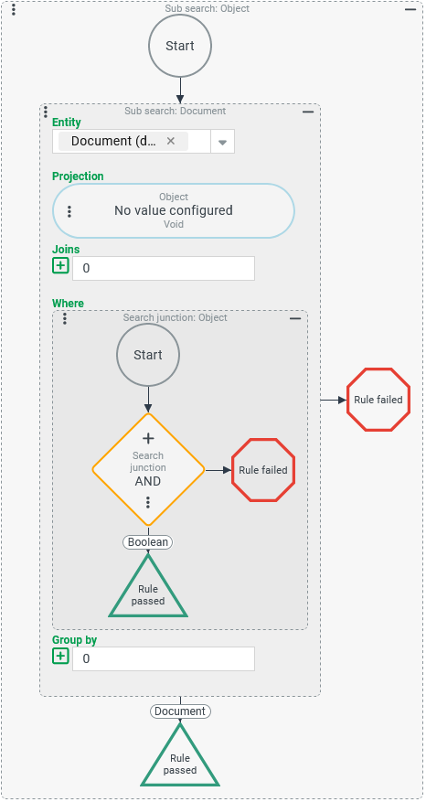
Task: Click the Group by count field
Action: coord(164,658)
